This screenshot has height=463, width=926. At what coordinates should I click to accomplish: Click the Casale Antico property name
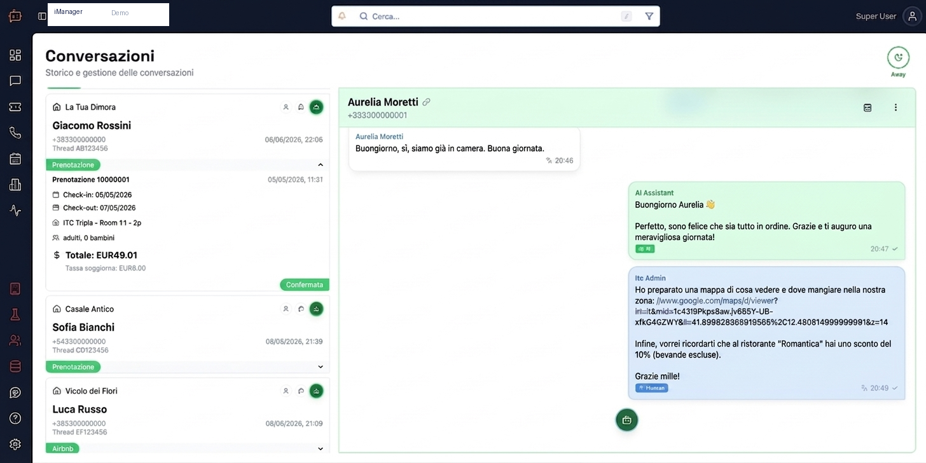[90, 309]
